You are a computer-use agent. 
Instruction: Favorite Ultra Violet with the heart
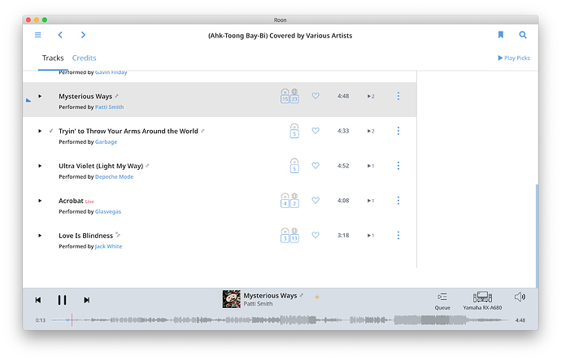(x=315, y=166)
